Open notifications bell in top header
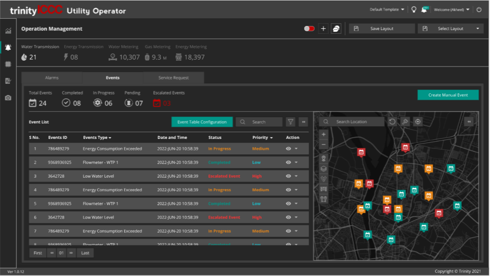Image resolution: width=490 pixels, height=276 pixels. pyautogui.click(x=424, y=10)
